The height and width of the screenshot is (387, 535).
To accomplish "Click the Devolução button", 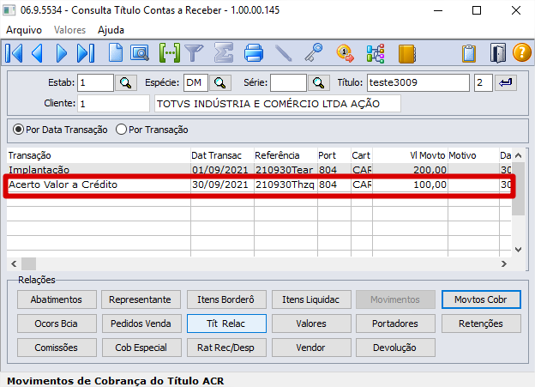I will pyautogui.click(x=395, y=348).
